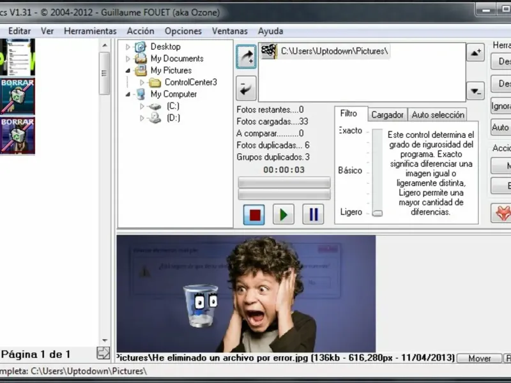Collapse the My Computer tree node
This screenshot has height=383, width=511.
click(x=128, y=94)
